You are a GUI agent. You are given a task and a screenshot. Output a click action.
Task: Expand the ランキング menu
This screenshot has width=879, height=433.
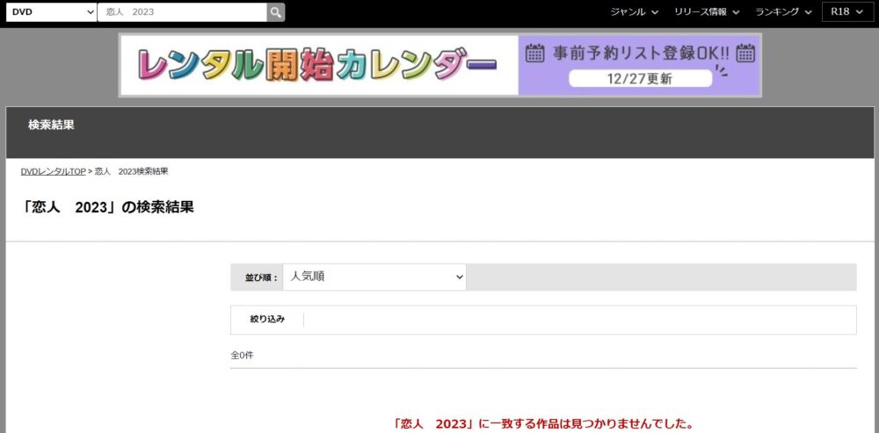(783, 11)
